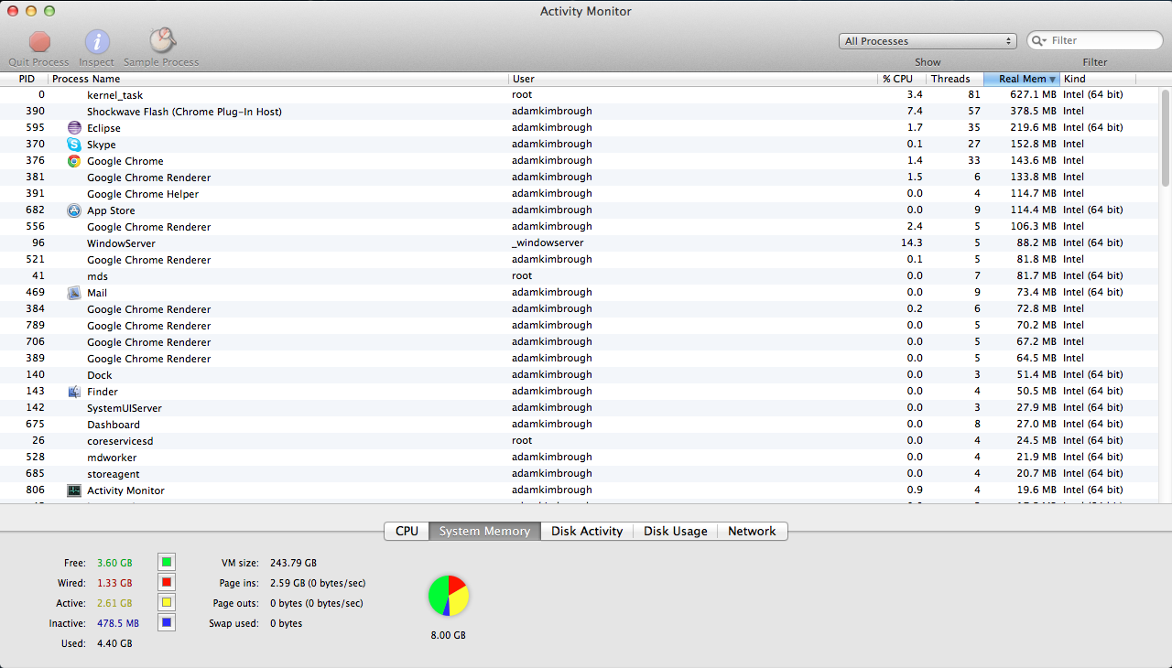Click the magnifier icon in Filter field
This screenshot has height=668, width=1172.
click(x=1039, y=40)
